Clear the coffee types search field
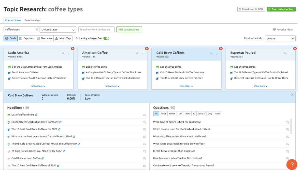 pyautogui.click(x=37, y=30)
